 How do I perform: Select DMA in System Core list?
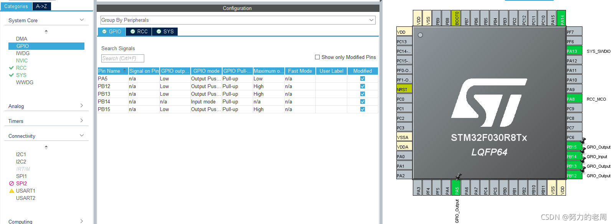tap(21, 39)
